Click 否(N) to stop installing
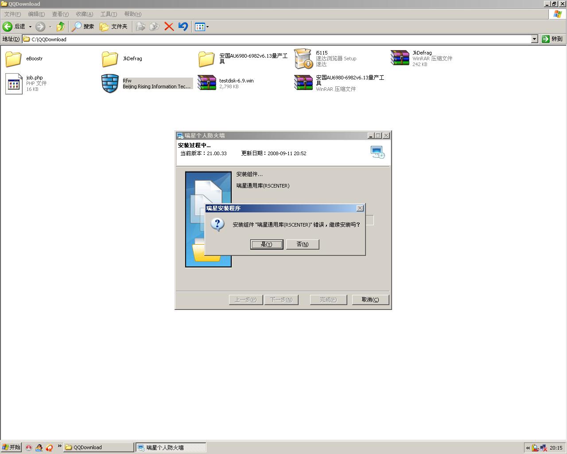Image resolution: width=567 pixels, height=454 pixels. pyautogui.click(x=303, y=244)
